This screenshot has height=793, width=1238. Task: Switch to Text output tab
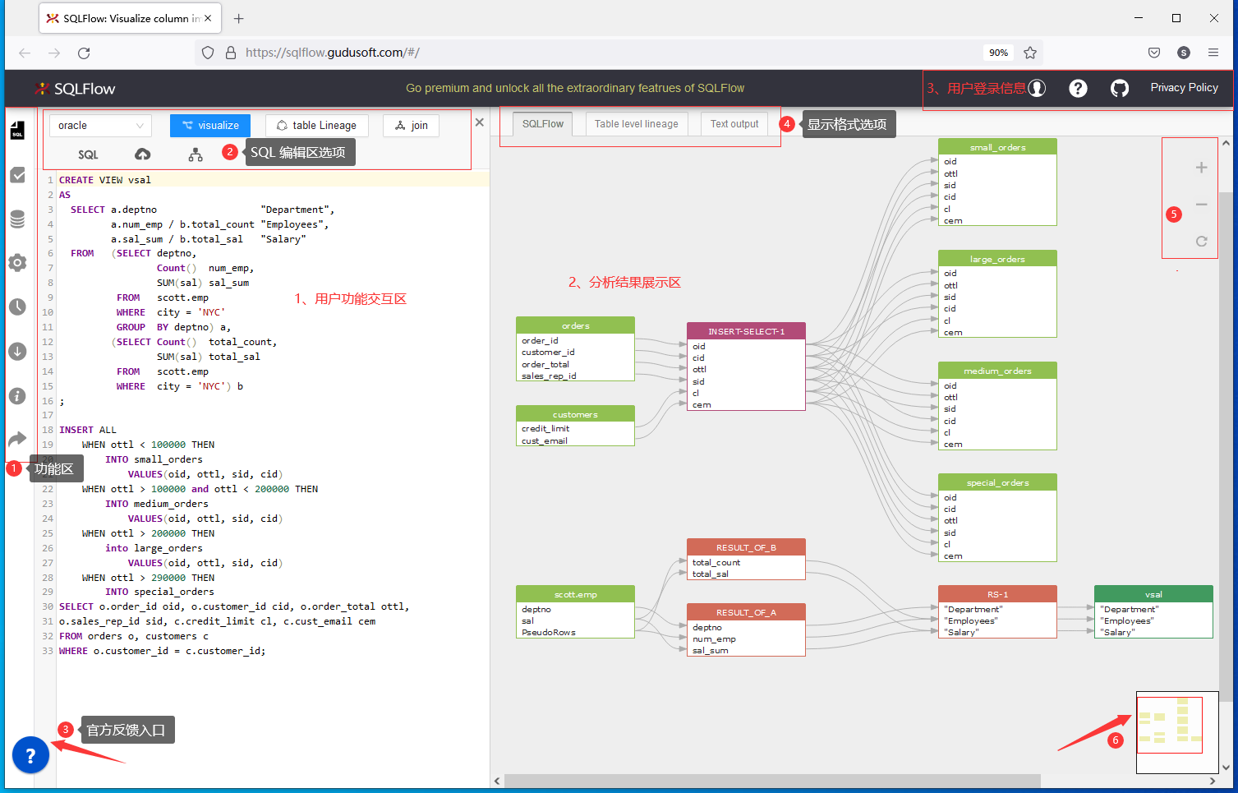click(x=734, y=124)
